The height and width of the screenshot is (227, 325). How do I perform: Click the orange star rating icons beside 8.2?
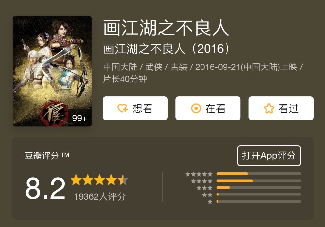pyautogui.click(x=99, y=180)
